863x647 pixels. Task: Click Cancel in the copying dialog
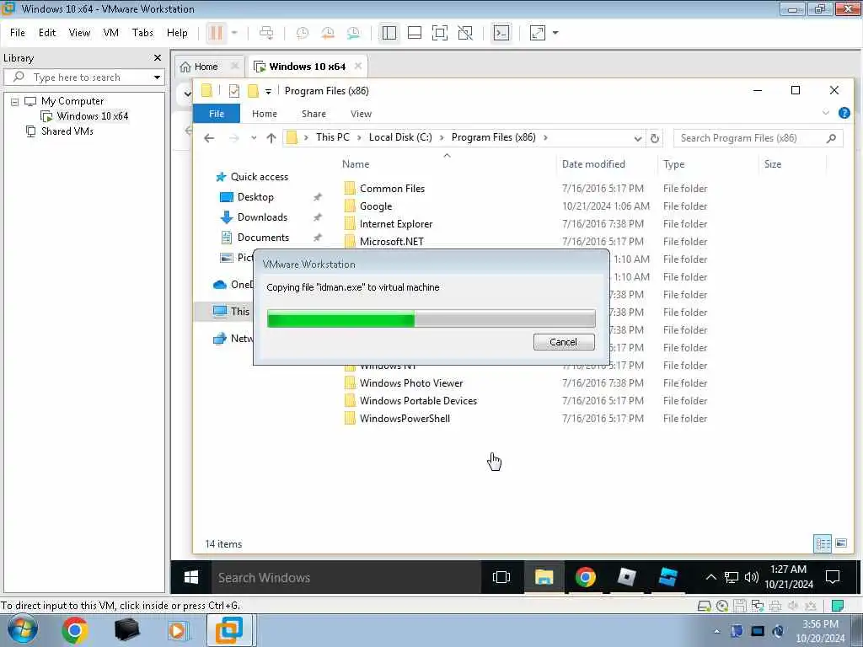(564, 342)
